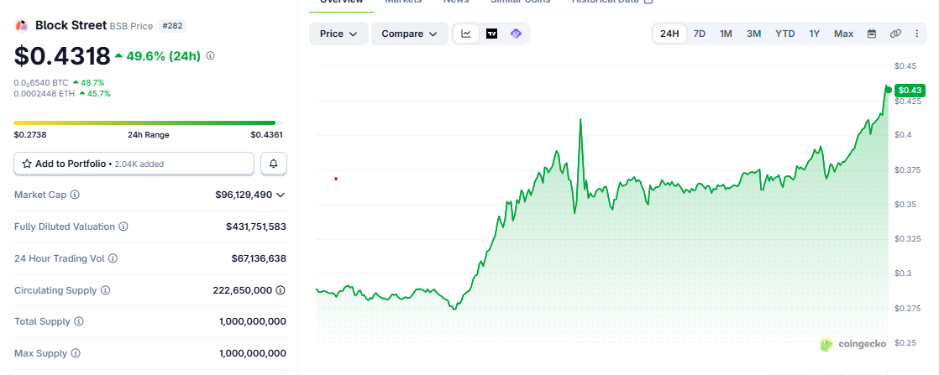Switch to line chart view
939x375 pixels.
[466, 34]
